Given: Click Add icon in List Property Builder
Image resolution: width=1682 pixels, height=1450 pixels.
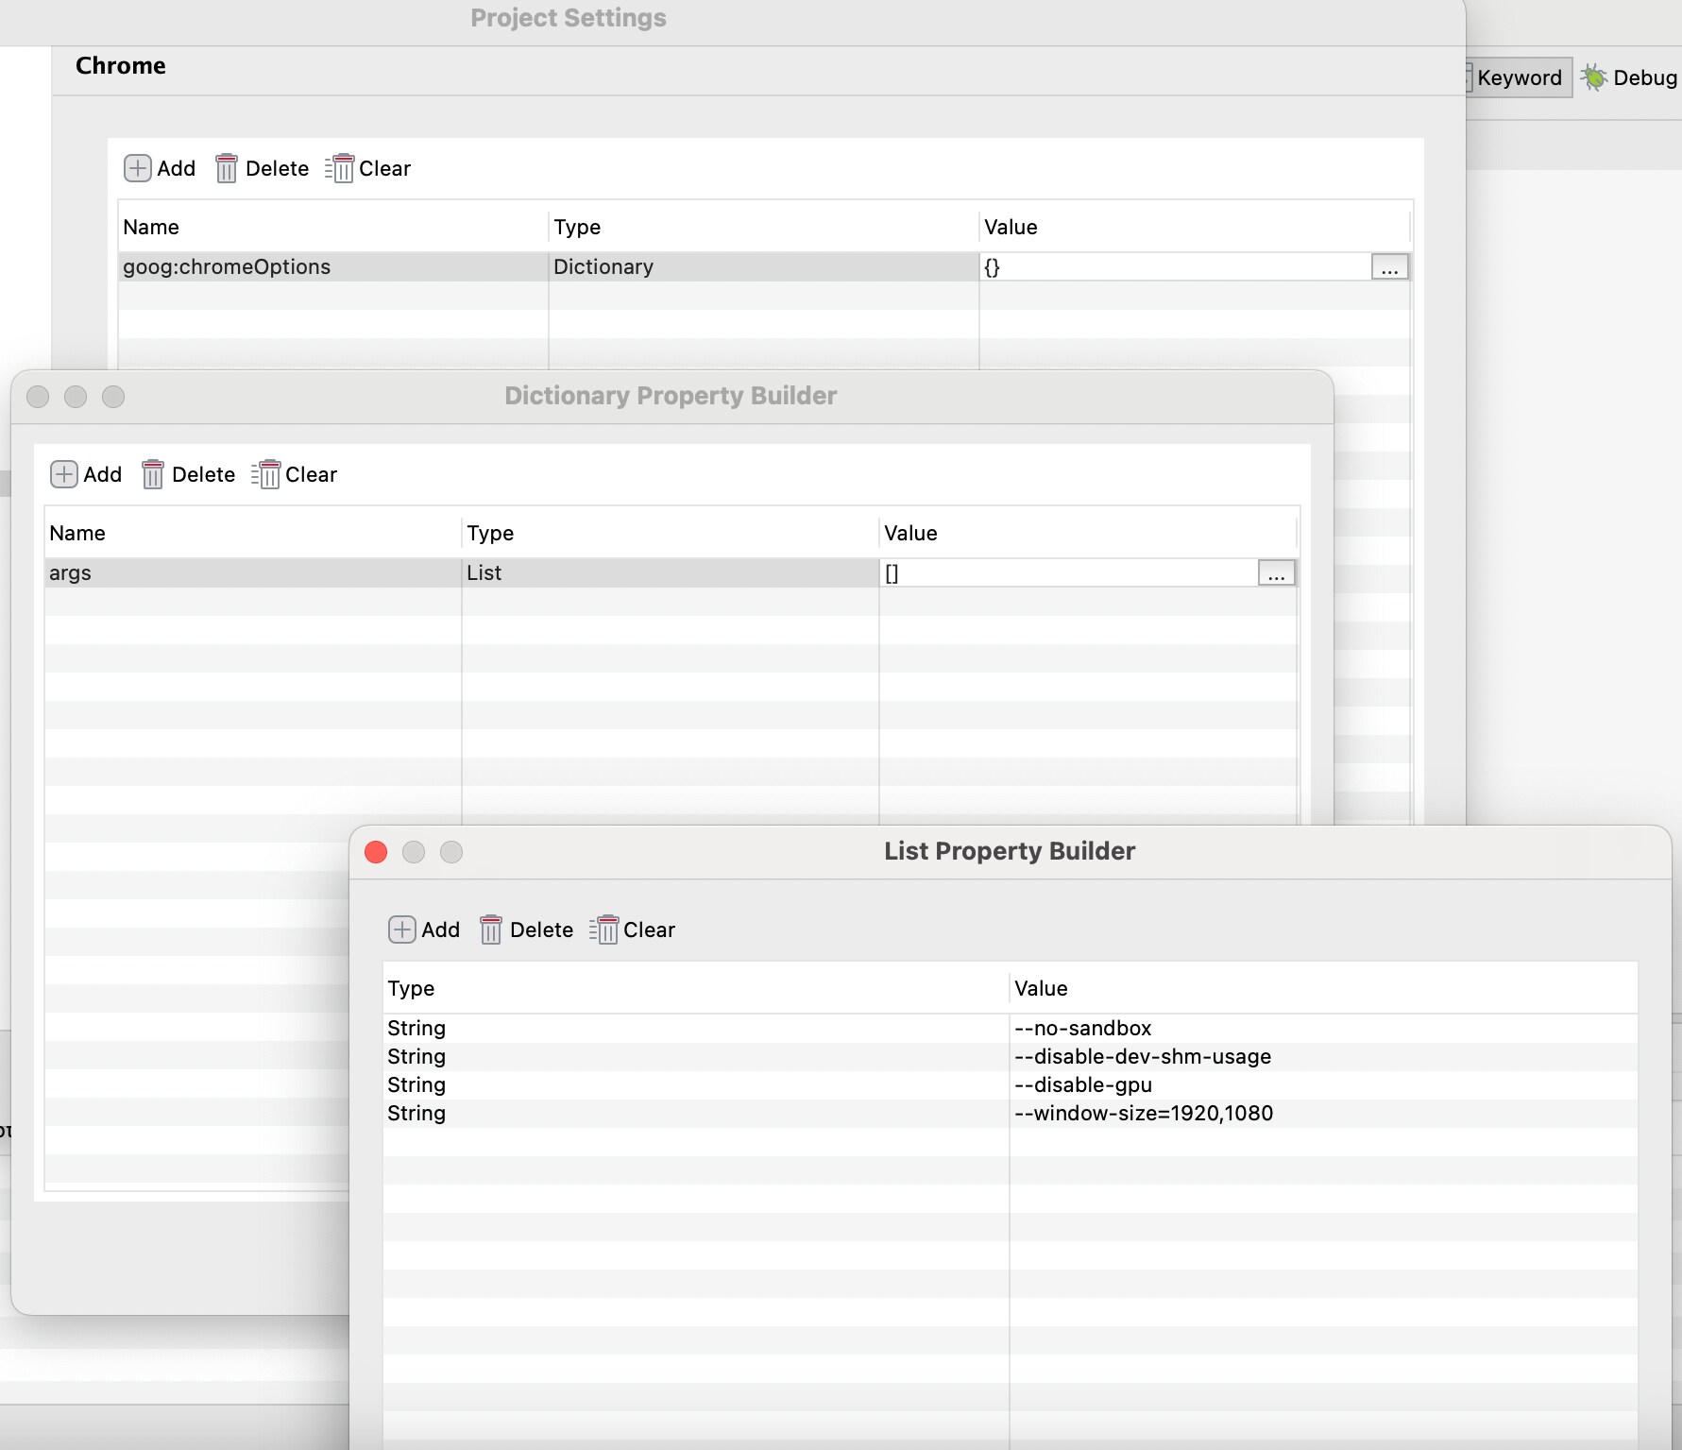Looking at the screenshot, I should coord(402,930).
